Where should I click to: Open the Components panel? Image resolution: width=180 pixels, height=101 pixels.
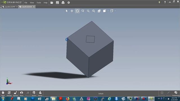coord(175,93)
